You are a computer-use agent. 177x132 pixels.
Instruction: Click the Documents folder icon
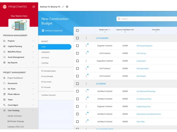pos(4,83)
